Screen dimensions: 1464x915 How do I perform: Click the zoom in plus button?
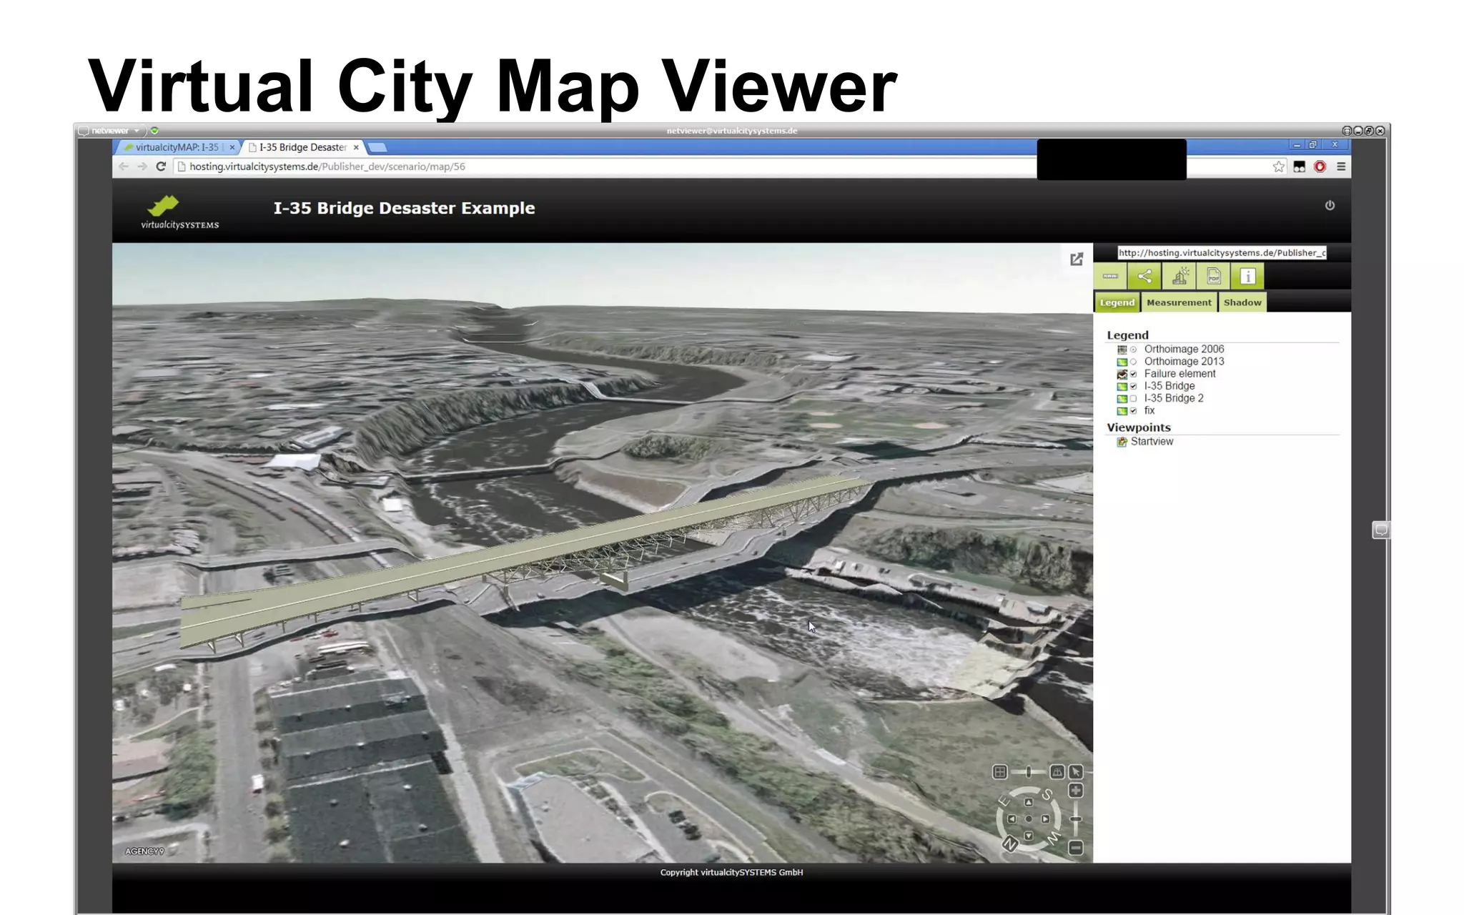coord(1076,791)
